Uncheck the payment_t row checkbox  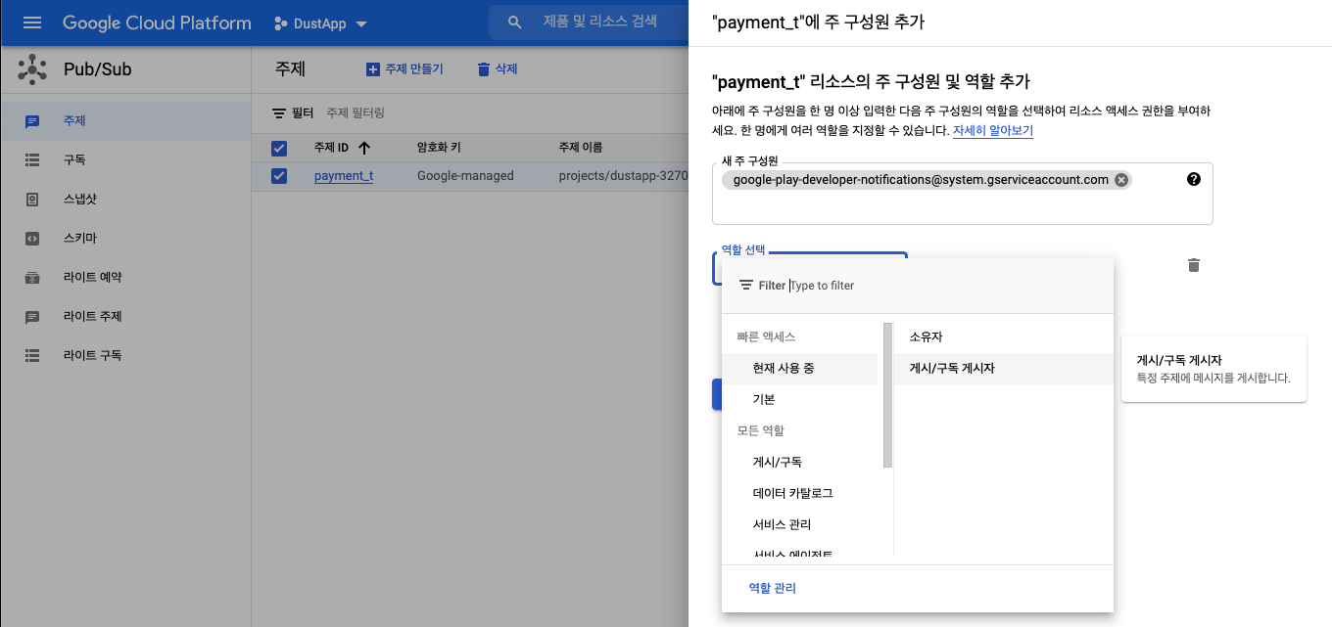click(x=279, y=176)
